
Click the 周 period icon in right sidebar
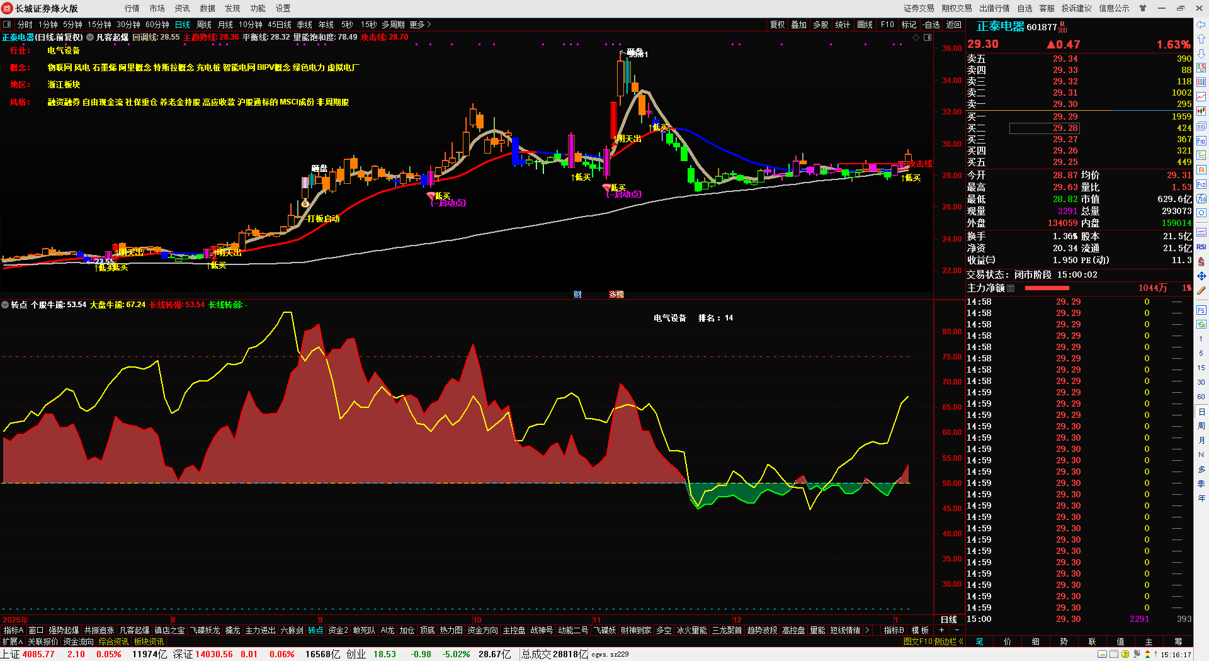(1201, 426)
